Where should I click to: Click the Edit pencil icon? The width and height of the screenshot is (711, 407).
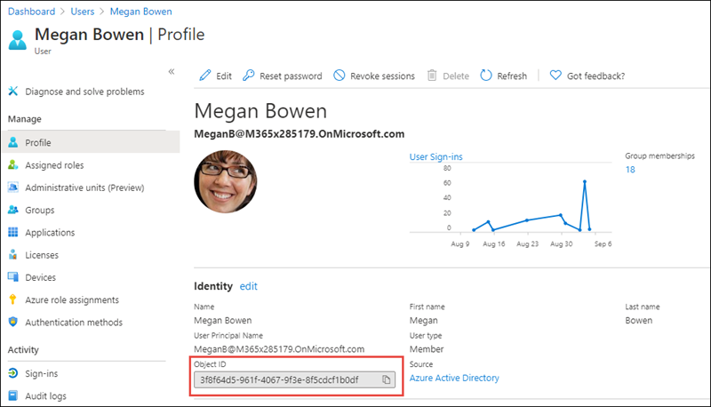[205, 76]
